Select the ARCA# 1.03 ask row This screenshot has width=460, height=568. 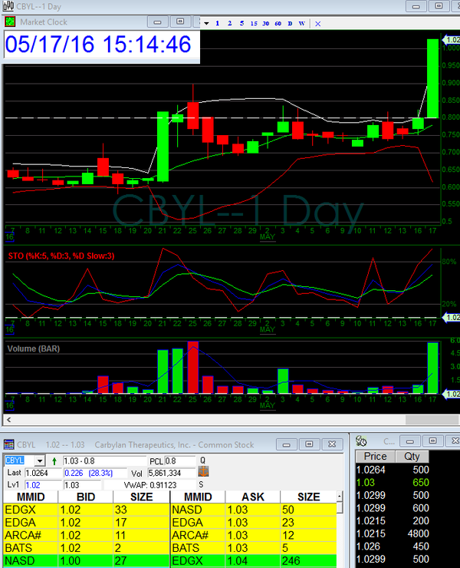pos(253,535)
